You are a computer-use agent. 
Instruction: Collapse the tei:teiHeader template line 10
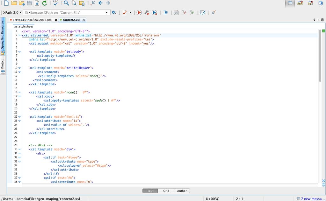point(19,68)
